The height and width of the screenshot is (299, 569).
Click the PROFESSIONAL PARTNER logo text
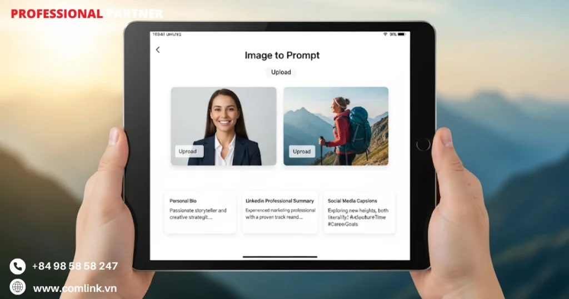click(87, 14)
